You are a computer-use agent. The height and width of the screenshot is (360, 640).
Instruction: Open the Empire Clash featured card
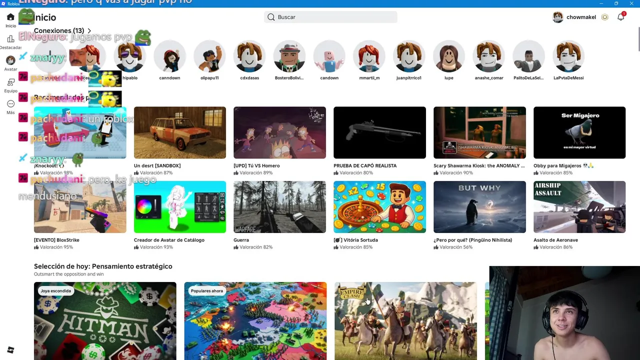click(x=405, y=321)
